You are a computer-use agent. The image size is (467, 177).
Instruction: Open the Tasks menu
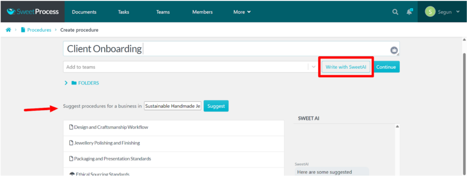[123, 12]
